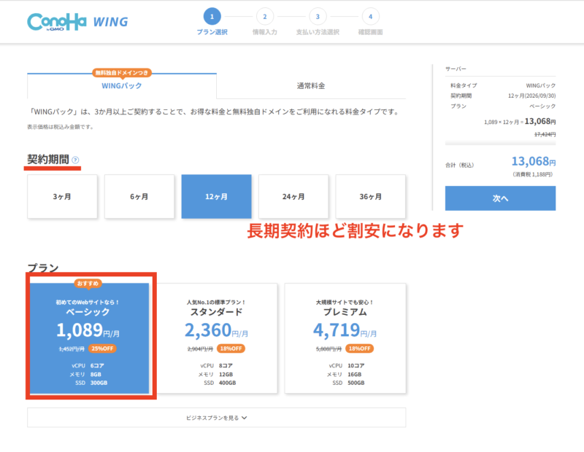Click the 25%OFF badge on ベーシック

[x=104, y=348]
